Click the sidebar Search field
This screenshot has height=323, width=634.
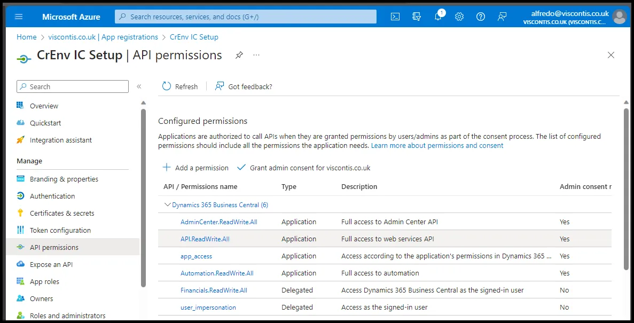coord(73,86)
